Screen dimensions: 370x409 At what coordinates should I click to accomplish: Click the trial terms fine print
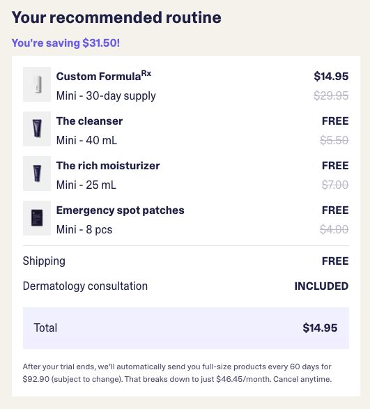point(177,373)
